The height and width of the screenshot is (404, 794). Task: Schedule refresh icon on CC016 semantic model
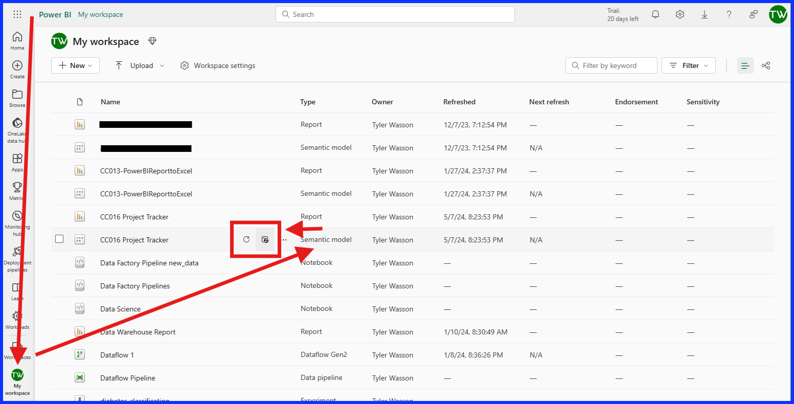[x=265, y=239]
